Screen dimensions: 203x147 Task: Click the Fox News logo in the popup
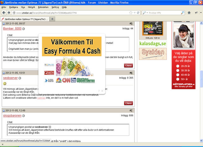pyautogui.click(x=74, y=80)
